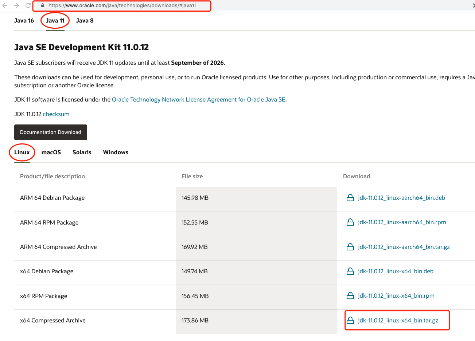Switch to the Windows downloads tab
The image size is (475, 341).
tap(116, 152)
